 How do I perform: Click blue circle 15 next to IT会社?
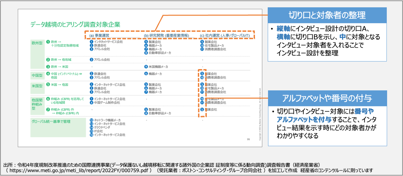(x=92, y=131)
